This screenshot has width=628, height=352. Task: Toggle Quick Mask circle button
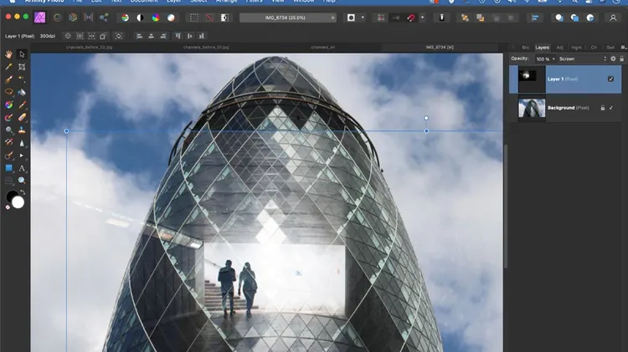click(351, 18)
